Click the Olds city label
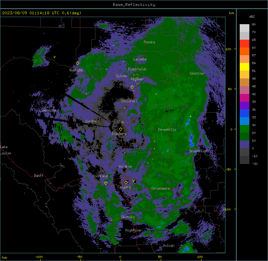Image resolution: width=268 pixels, height=261 pixels. [121, 122]
